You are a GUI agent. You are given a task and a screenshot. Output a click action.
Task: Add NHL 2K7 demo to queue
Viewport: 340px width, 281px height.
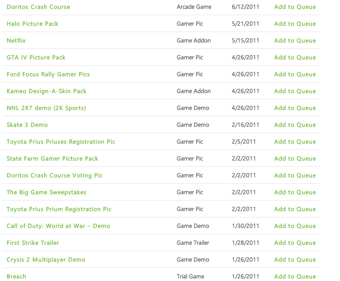click(295, 108)
